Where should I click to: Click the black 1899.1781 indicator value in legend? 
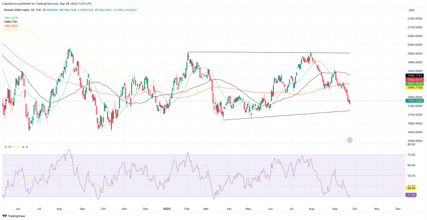pos(11,22)
